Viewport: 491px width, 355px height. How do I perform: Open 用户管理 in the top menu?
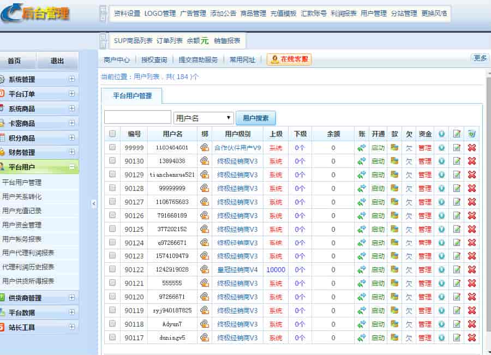(x=373, y=14)
